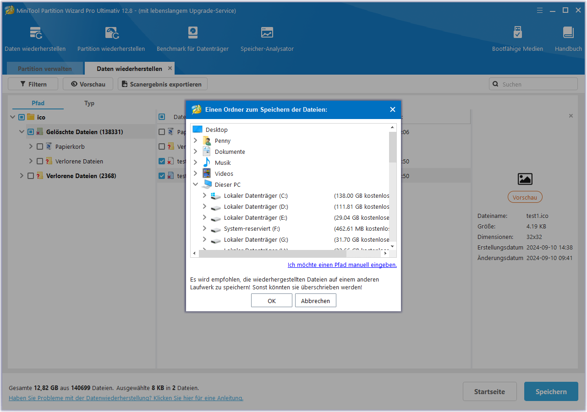Click the Speichern button
Image resolution: width=587 pixels, height=412 pixels.
(x=551, y=392)
